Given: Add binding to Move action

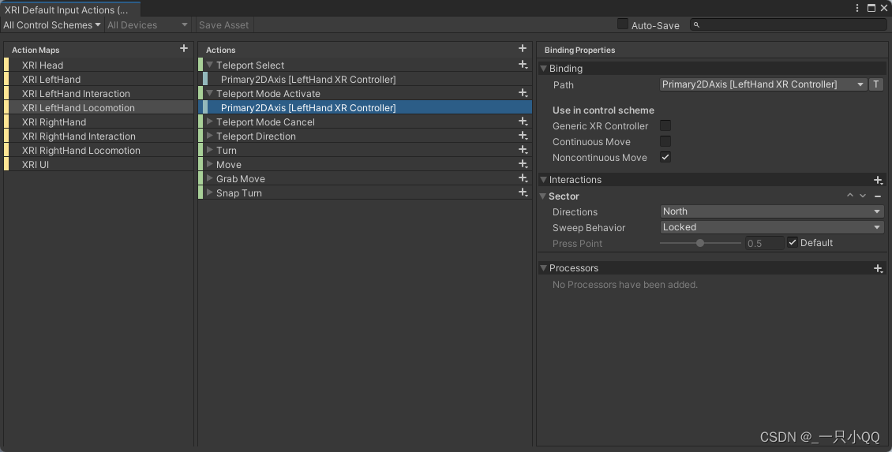Looking at the screenshot, I should click(x=523, y=164).
